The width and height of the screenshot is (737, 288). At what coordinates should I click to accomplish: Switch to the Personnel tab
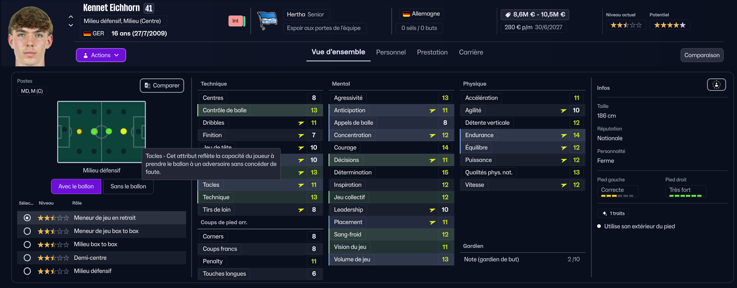[390, 52]
